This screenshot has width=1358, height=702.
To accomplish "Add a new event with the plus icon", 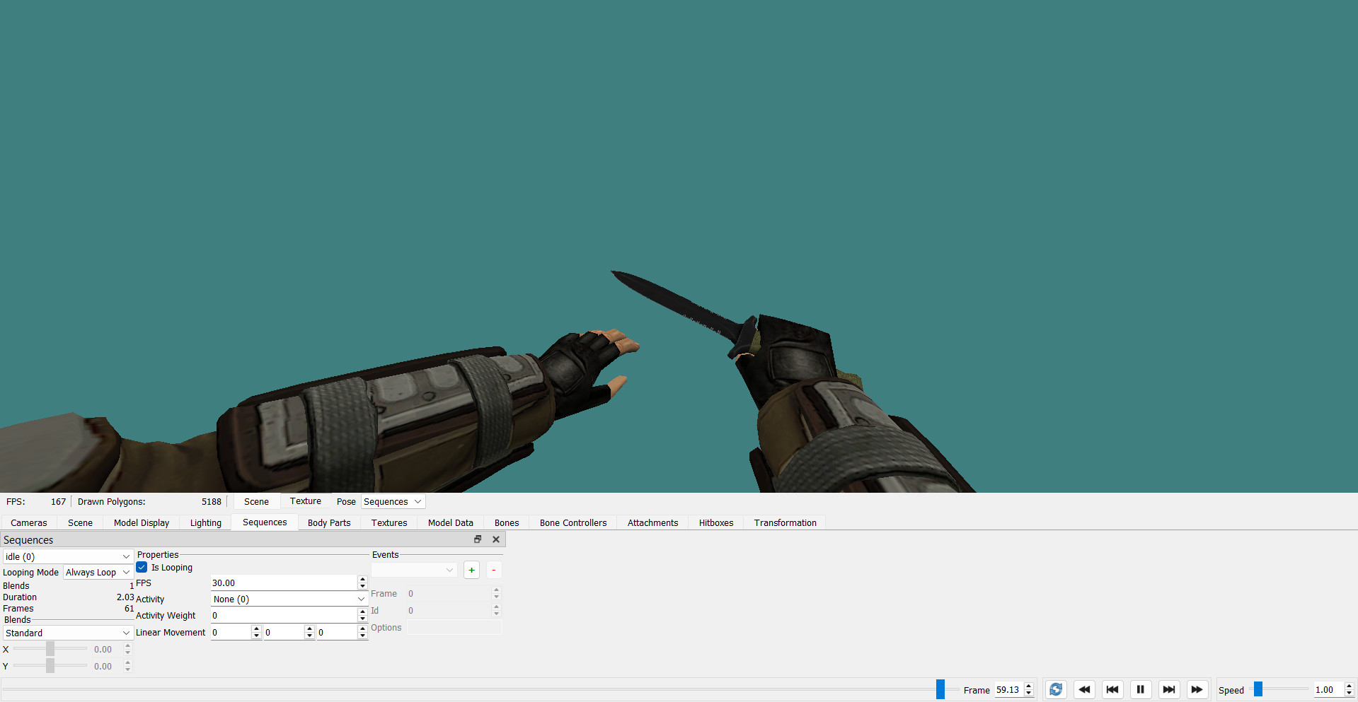I will click(471, 569).
